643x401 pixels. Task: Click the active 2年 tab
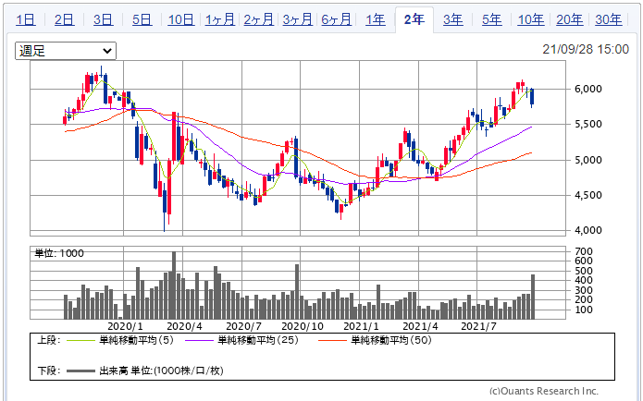point(414,19)
